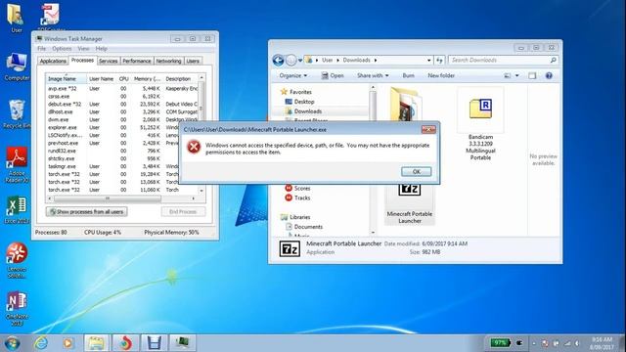Click the Windows Start orb
This screenshot has height=352, width=626.
12,343
